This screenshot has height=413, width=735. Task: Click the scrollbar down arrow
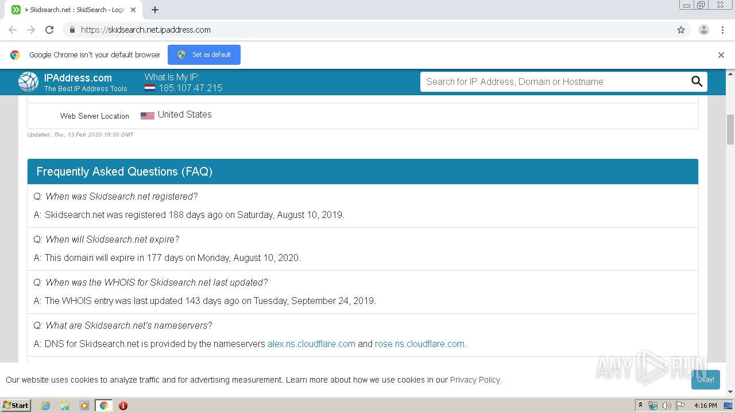730,391
